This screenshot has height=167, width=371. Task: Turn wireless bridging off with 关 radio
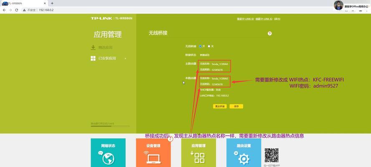(209, 46)
